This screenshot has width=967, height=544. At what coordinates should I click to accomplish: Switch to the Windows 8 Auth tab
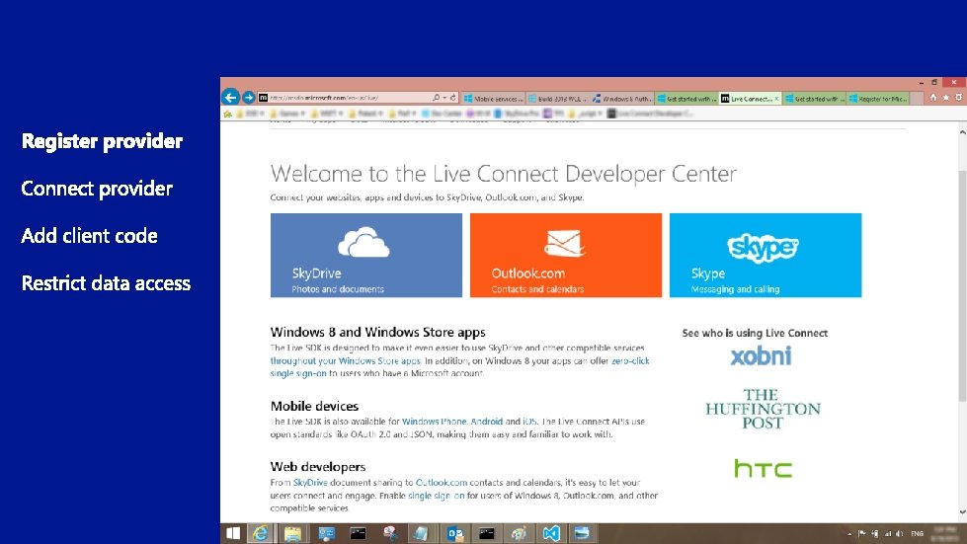tap(622, 99)
